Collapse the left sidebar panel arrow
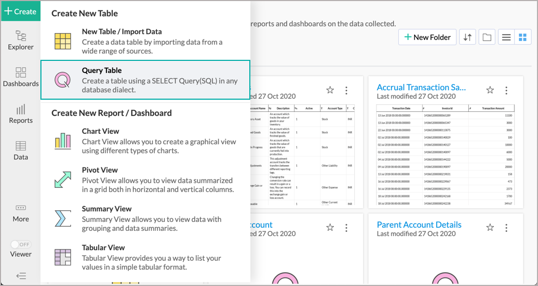The image size is (538, 286). (21, 276)
